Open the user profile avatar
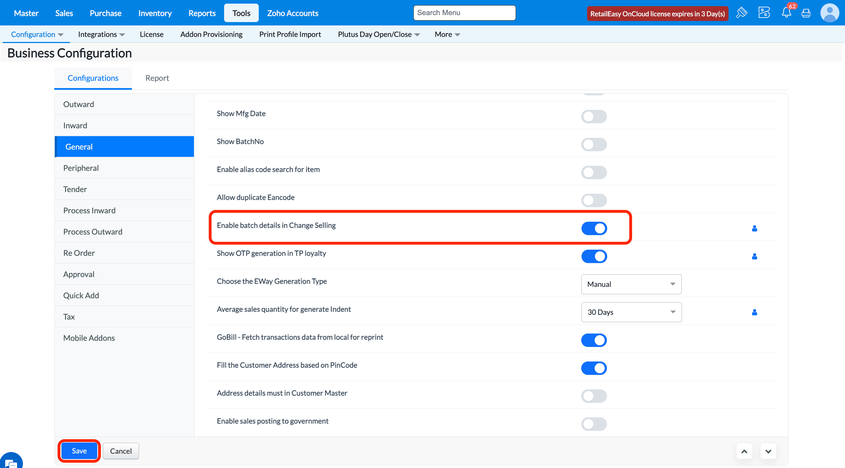Viewport: 845px width, 468px height. point(829,13)
